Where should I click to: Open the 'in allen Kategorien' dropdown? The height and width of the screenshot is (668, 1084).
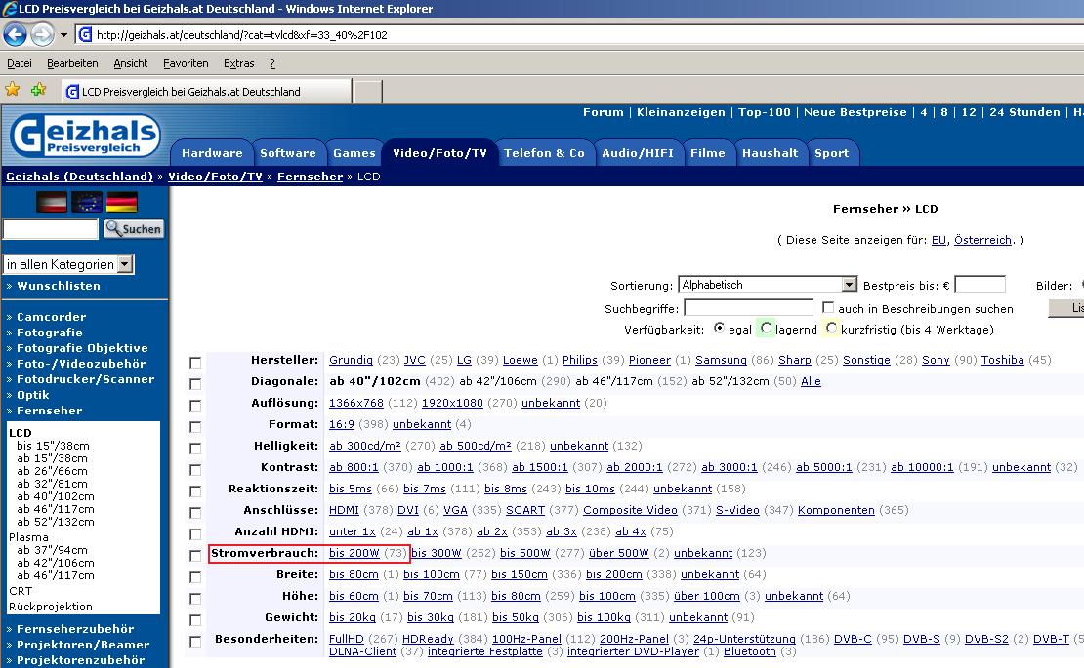[x=68, y=264]
